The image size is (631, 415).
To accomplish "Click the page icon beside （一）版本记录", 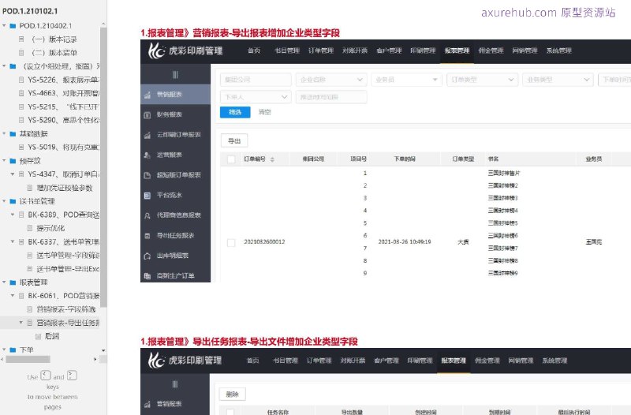I will tap(21, 39).
